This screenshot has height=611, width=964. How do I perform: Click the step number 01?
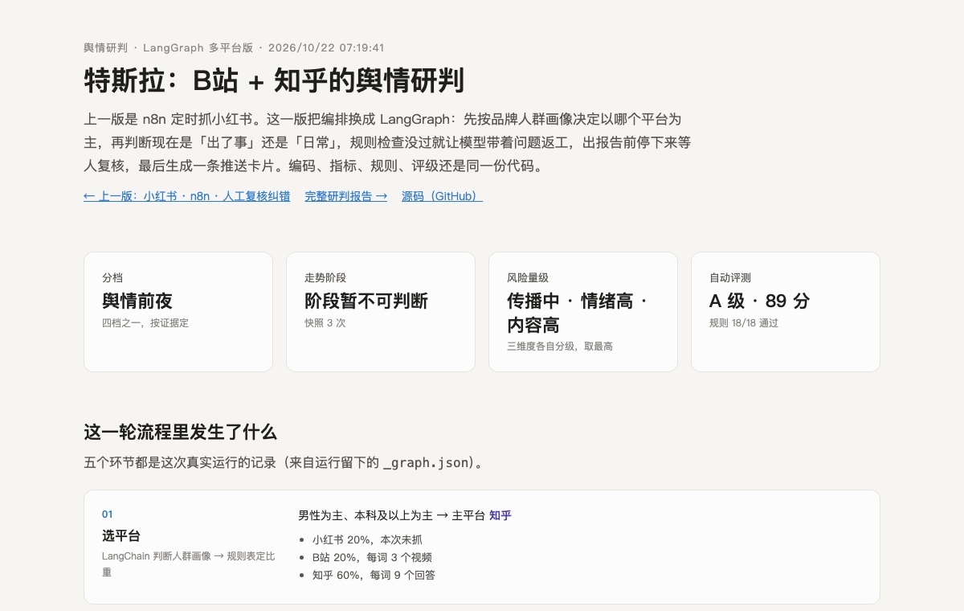point(108,515)
